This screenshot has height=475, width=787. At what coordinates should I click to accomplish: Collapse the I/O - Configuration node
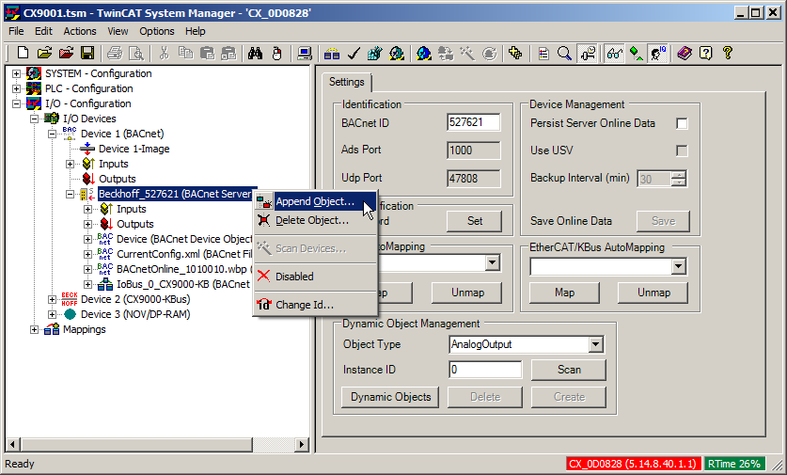(x=17, y=104)
